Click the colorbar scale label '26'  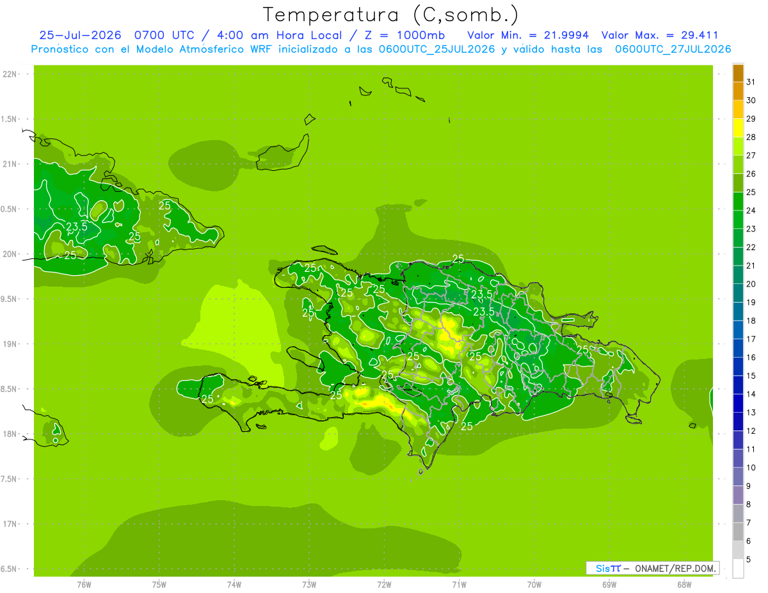(x=751, y=174)
